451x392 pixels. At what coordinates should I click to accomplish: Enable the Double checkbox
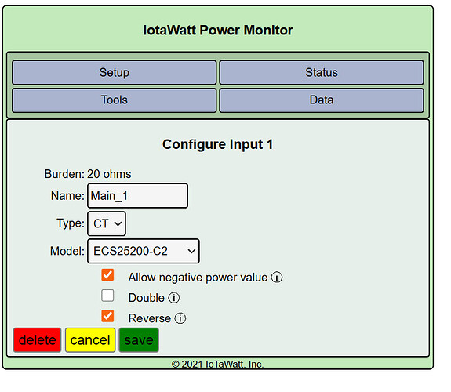107,296
